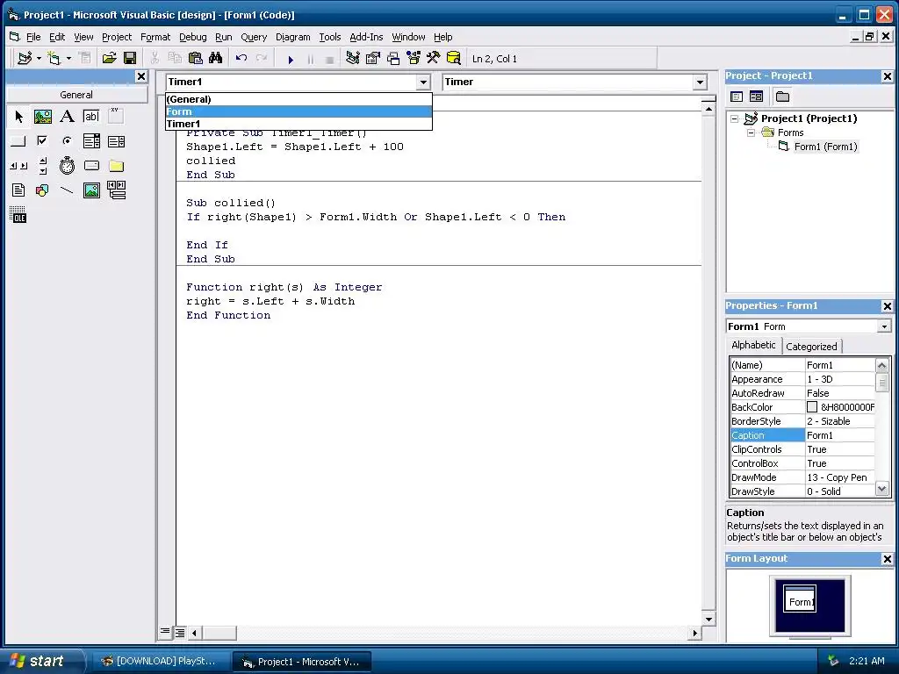Switch to Full Module View button

179,633
